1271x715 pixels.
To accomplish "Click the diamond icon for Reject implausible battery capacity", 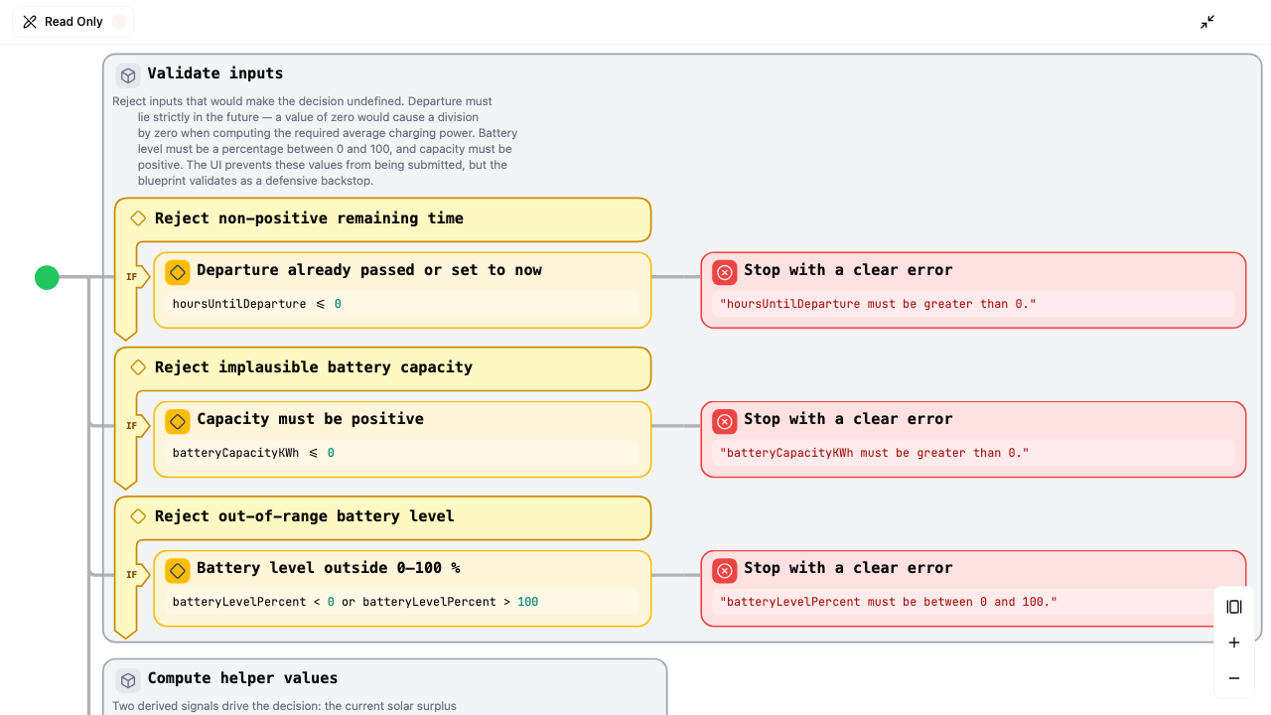I will tap(138, 367).
